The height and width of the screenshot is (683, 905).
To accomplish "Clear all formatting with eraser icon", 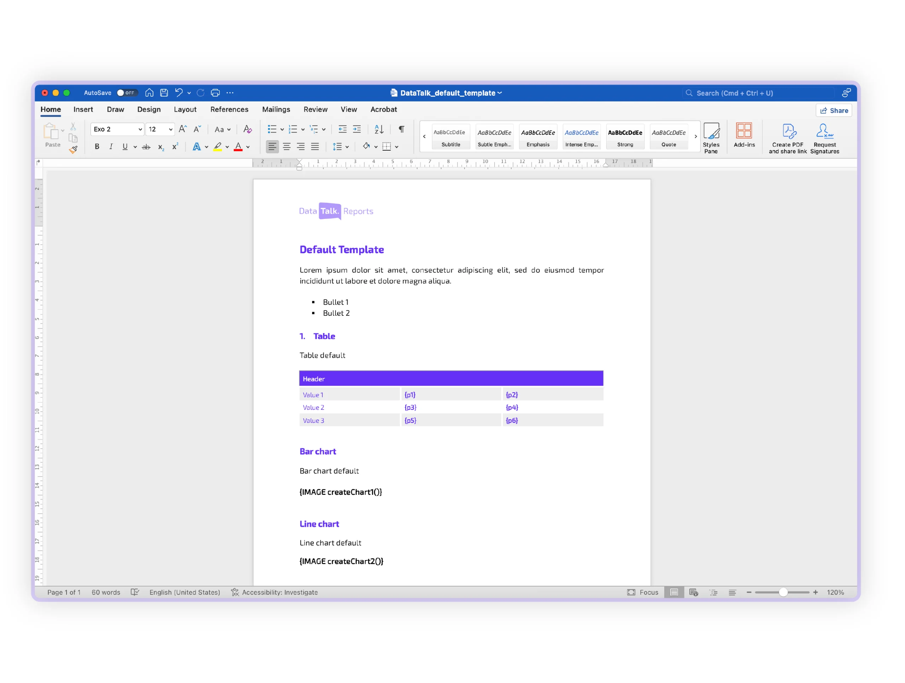I will point(247,129).
